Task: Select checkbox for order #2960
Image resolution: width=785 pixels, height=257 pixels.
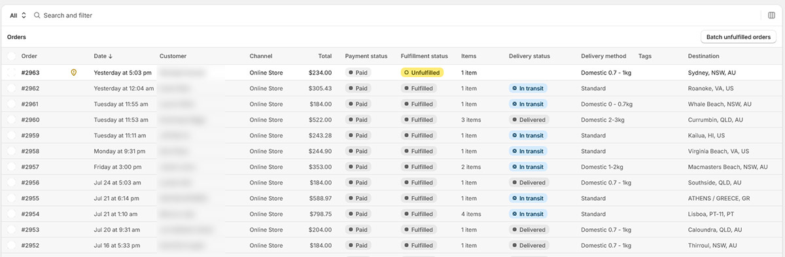Action: pos(11,120)
